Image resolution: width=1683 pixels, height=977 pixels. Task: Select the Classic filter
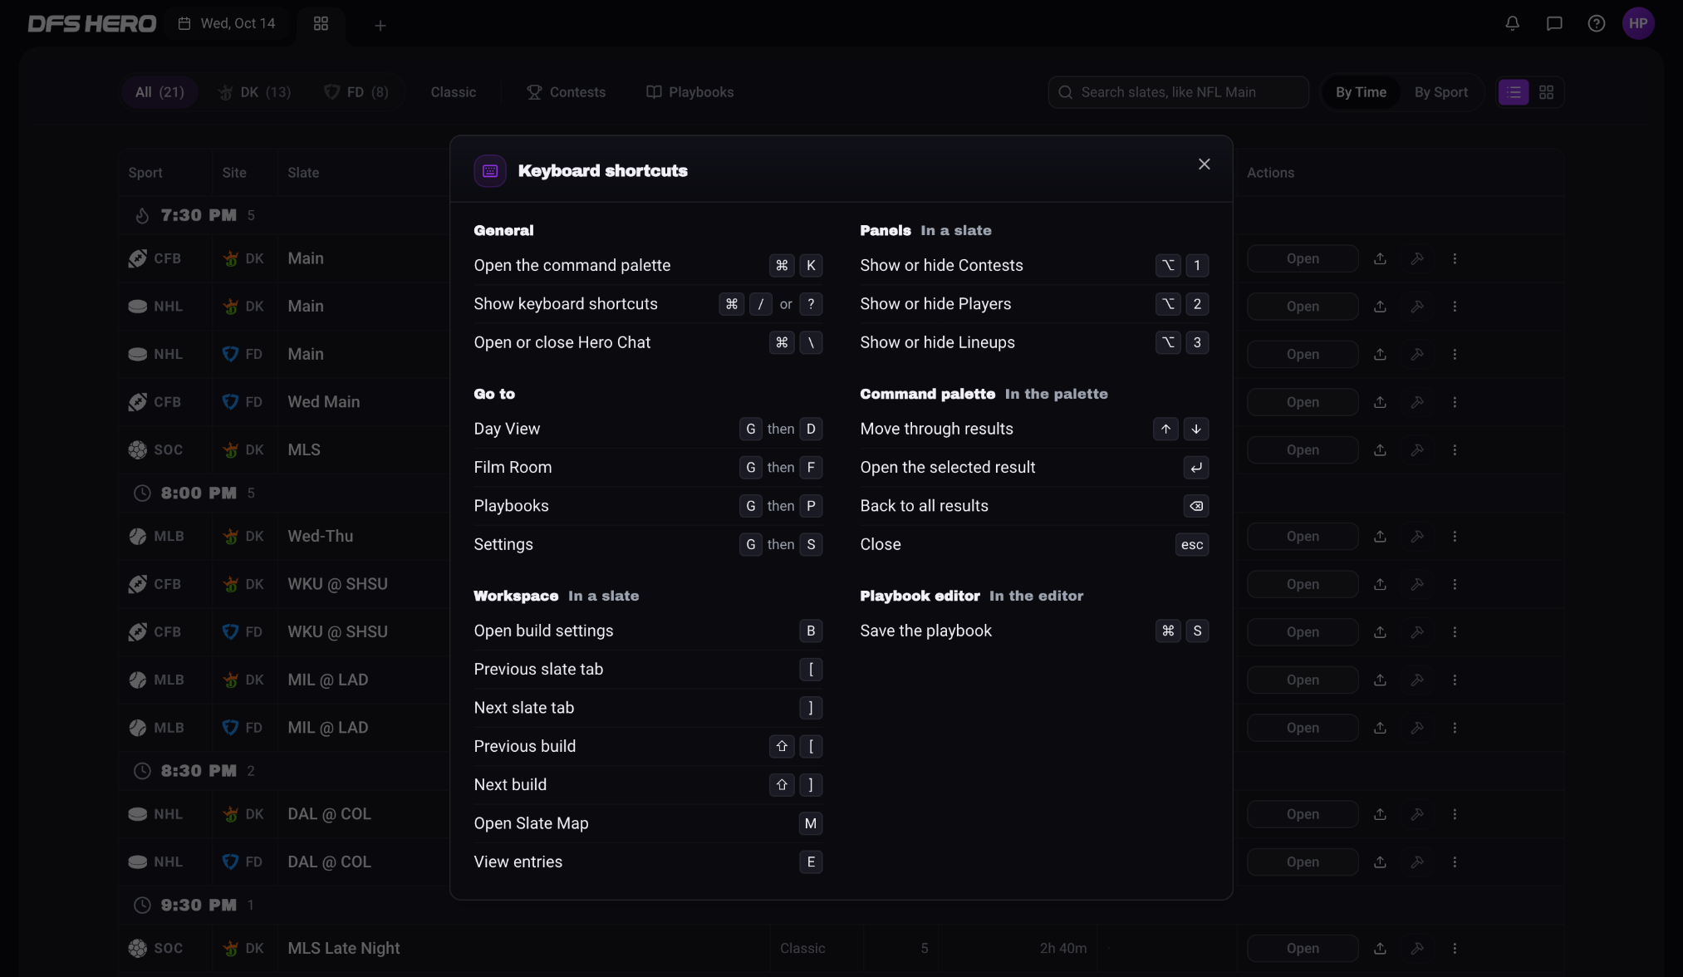click(453, 92)
